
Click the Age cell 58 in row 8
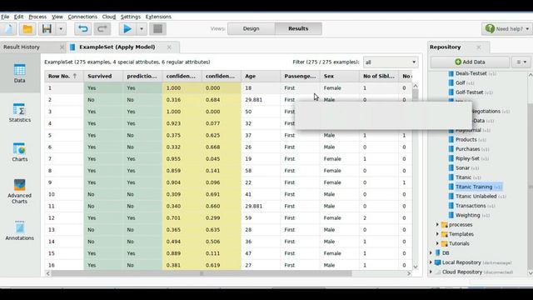261,171
